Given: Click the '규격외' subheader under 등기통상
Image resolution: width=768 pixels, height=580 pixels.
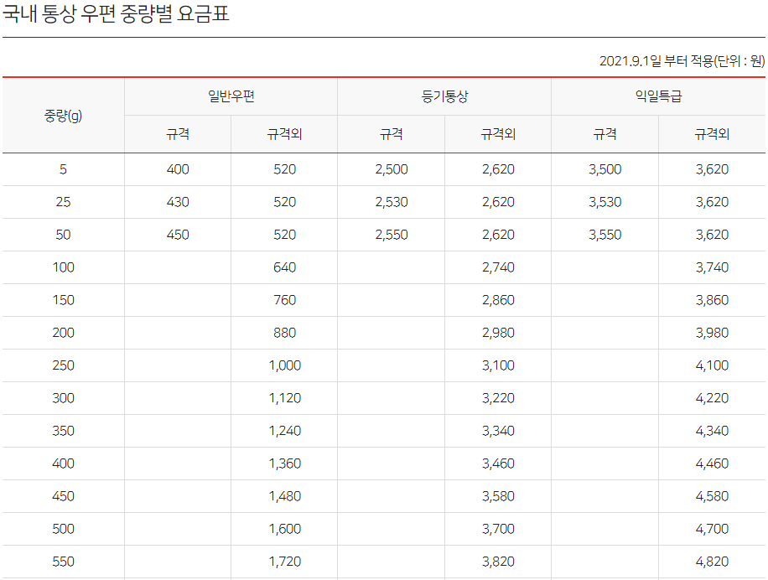Looking at the screenshot, I should click(498, 134).
